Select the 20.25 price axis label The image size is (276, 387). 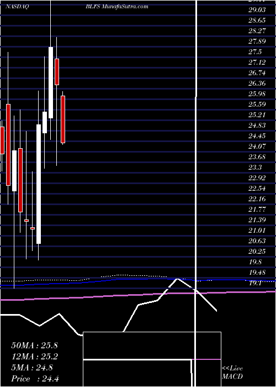257,252
